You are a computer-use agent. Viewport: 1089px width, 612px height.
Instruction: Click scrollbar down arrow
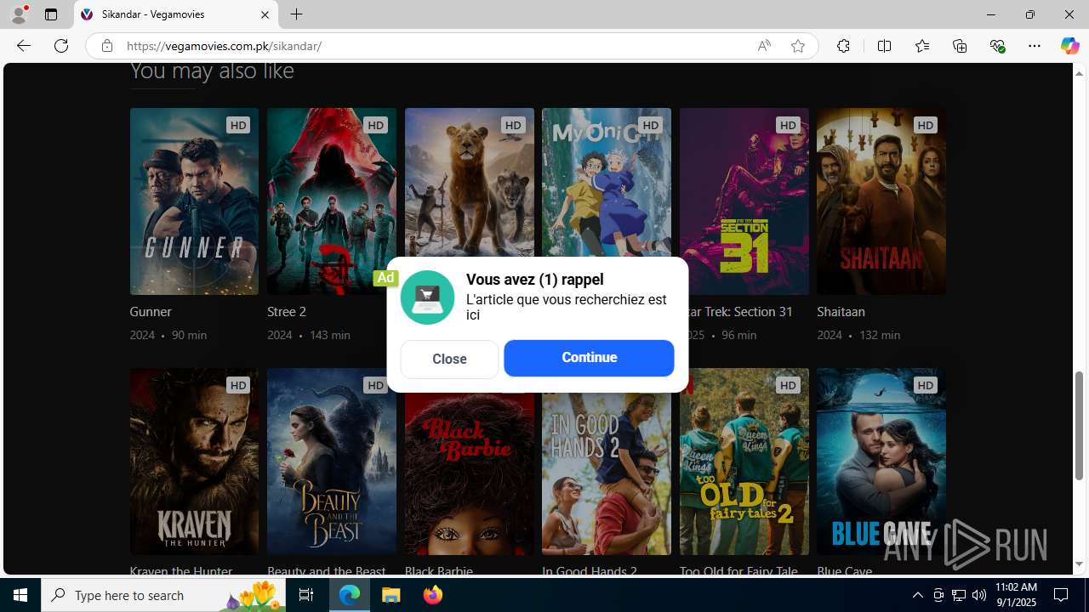pos(1080,564)
